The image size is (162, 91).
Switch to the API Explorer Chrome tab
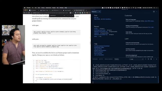click(56, 10)
